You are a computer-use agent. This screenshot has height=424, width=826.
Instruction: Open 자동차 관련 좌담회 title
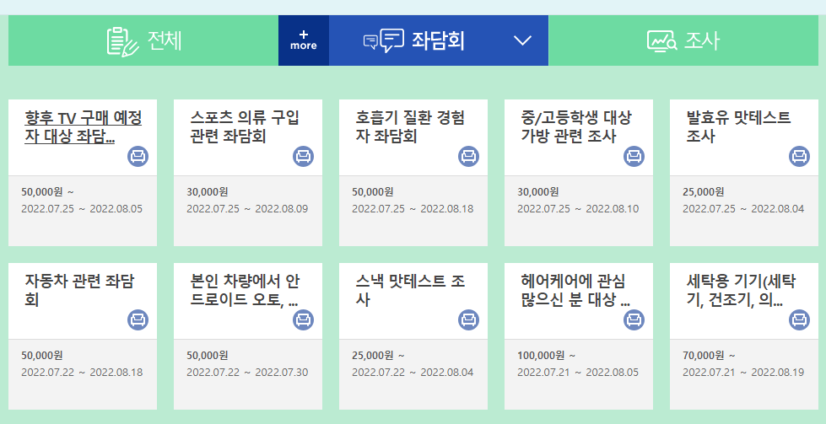click(79, 290)
